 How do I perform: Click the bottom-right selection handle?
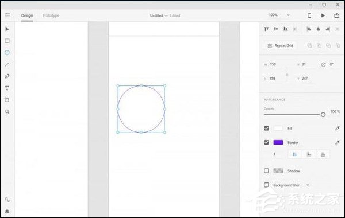tap(164, 133)
